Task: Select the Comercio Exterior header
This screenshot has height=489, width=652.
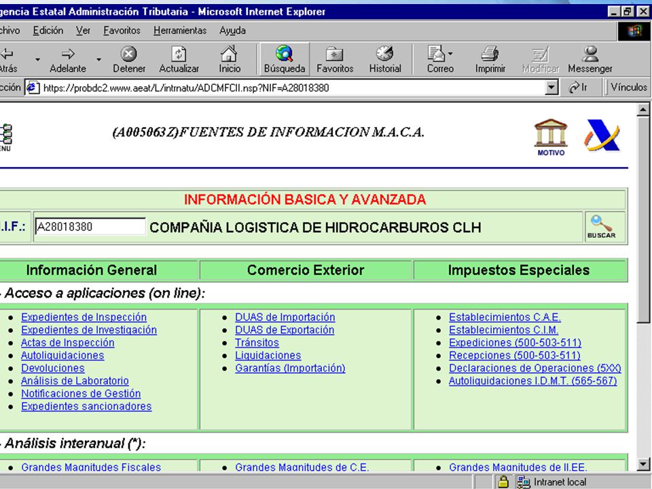Action: point(306,270)
